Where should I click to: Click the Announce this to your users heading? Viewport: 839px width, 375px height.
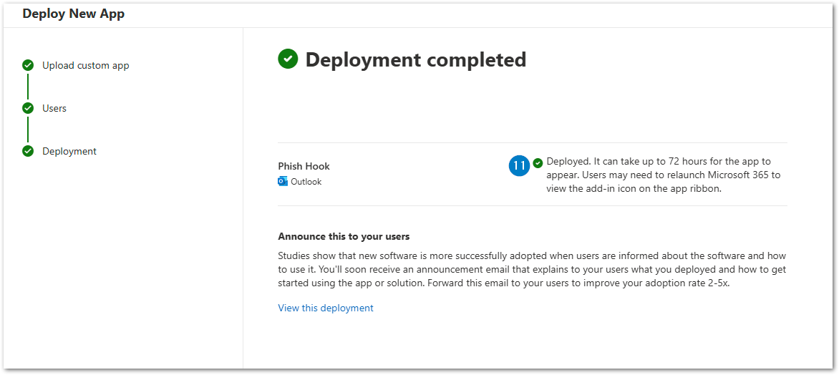(x=344, y=236)
